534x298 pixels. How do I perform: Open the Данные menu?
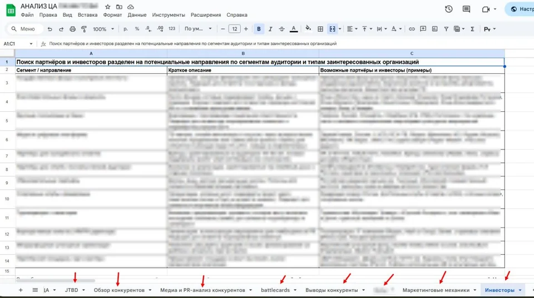tap(137, 15)
